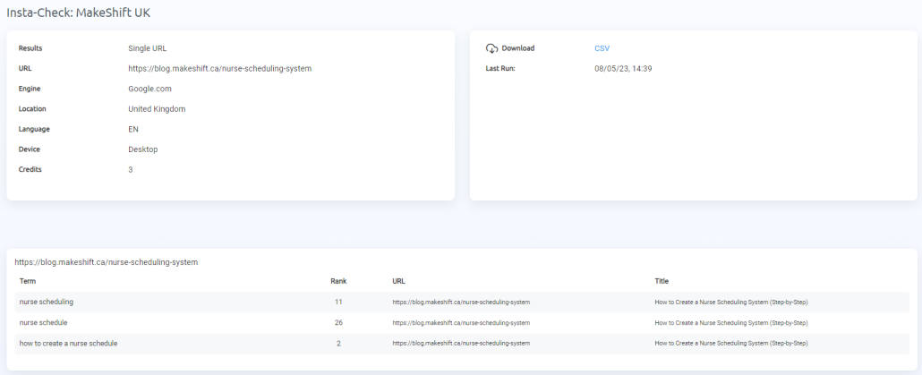
Task: Click the URL value in the summary card
Action: [220, 69]
